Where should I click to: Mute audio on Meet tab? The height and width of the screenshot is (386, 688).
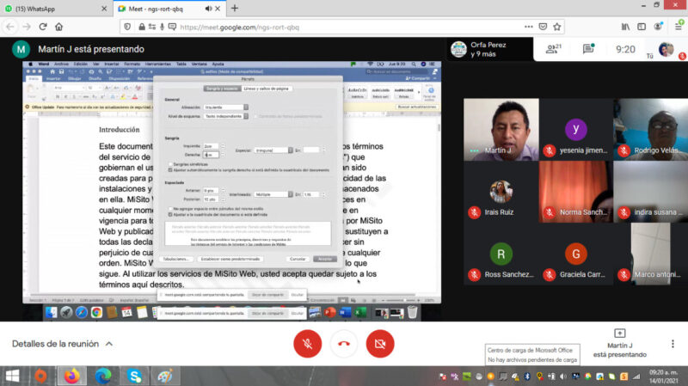pyautogui.click(x=208, y=9)
